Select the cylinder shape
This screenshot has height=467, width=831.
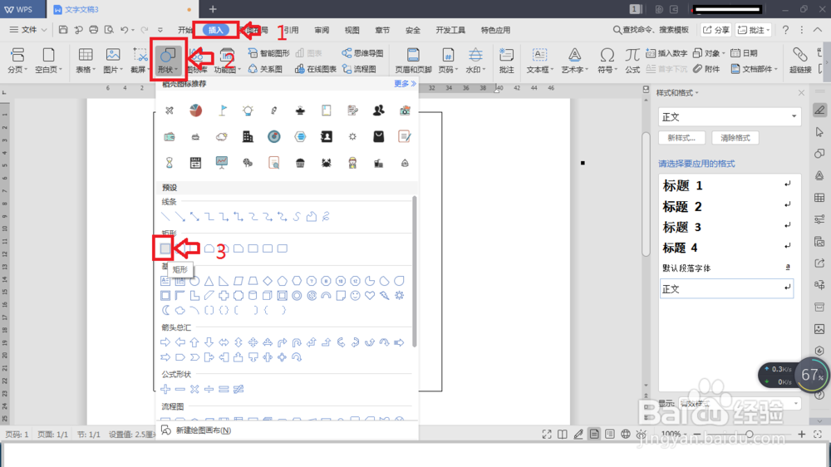tap(253, 295)
